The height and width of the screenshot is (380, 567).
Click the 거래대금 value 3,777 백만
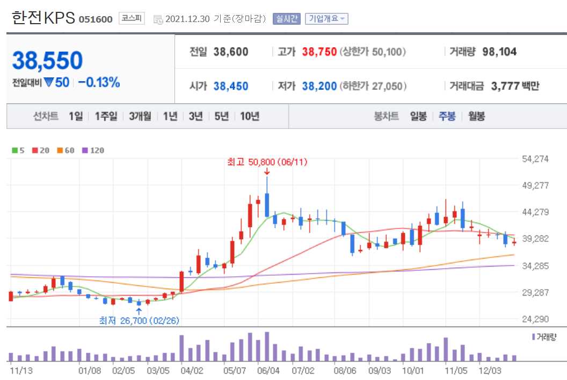515,86
